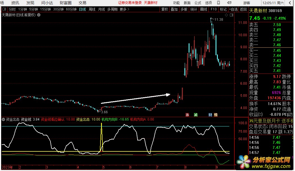Open the F10 company info
This screenshot has width=295, height=171.
coord(214,9)
